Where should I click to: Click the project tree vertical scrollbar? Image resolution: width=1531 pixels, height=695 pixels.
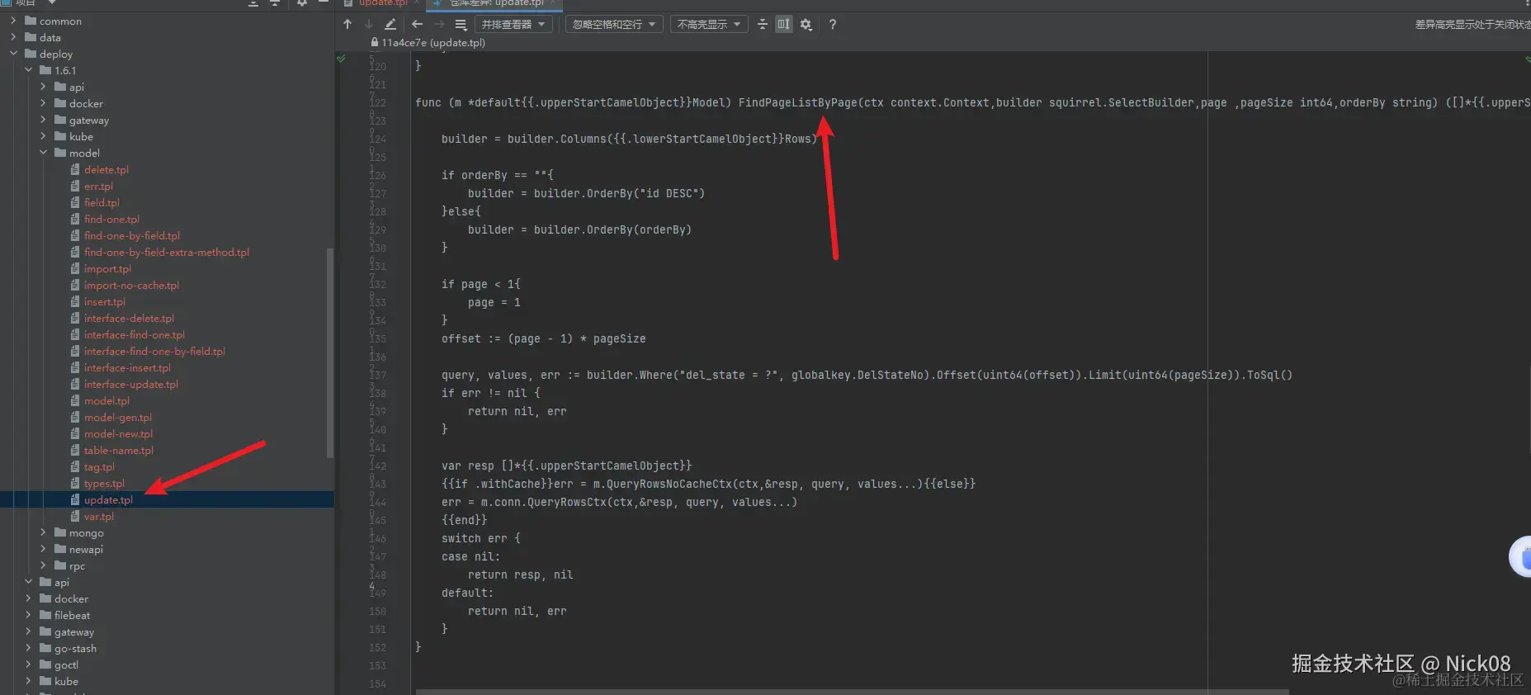[330, 352]
